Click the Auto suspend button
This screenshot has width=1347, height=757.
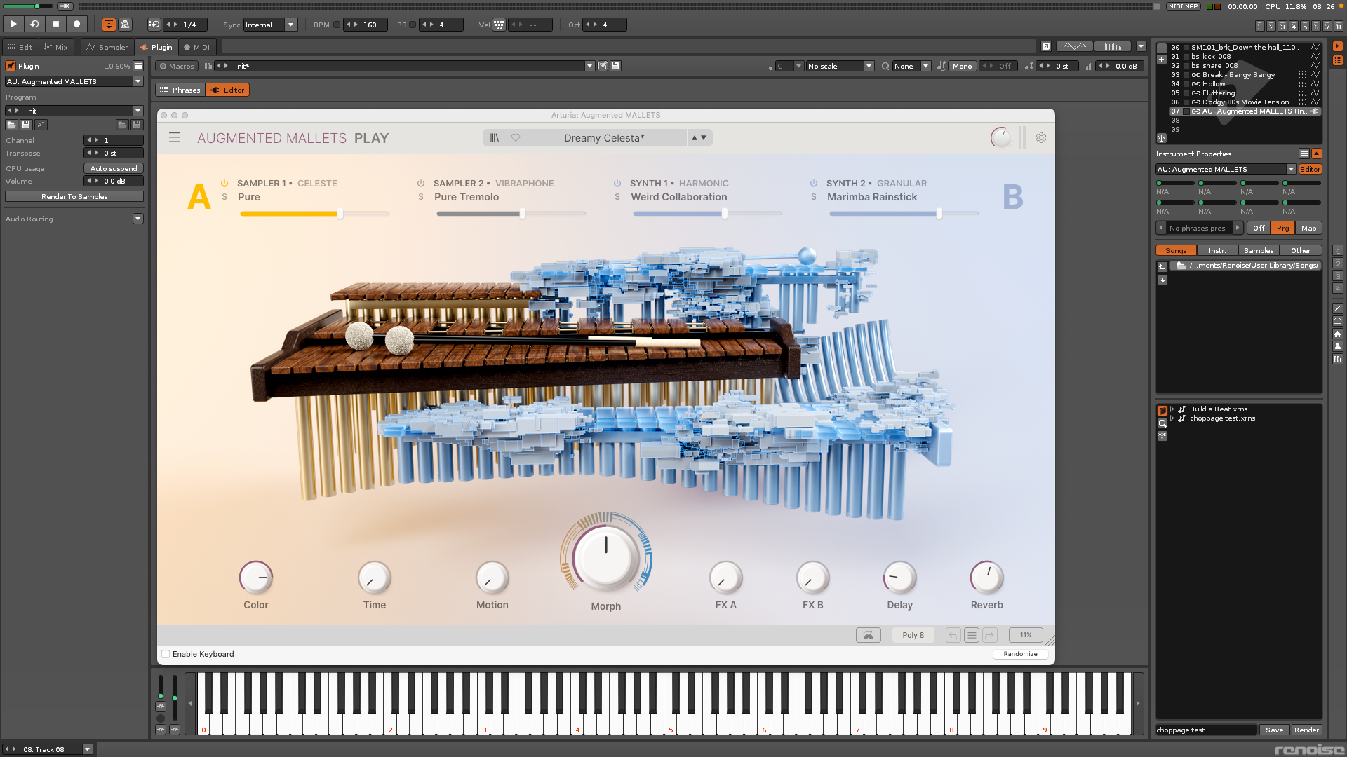tap(114, 168)
